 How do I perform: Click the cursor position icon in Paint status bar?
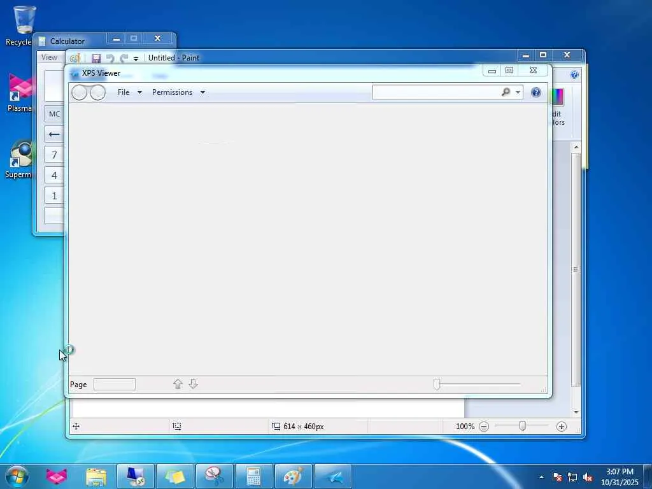click(76, 426)
